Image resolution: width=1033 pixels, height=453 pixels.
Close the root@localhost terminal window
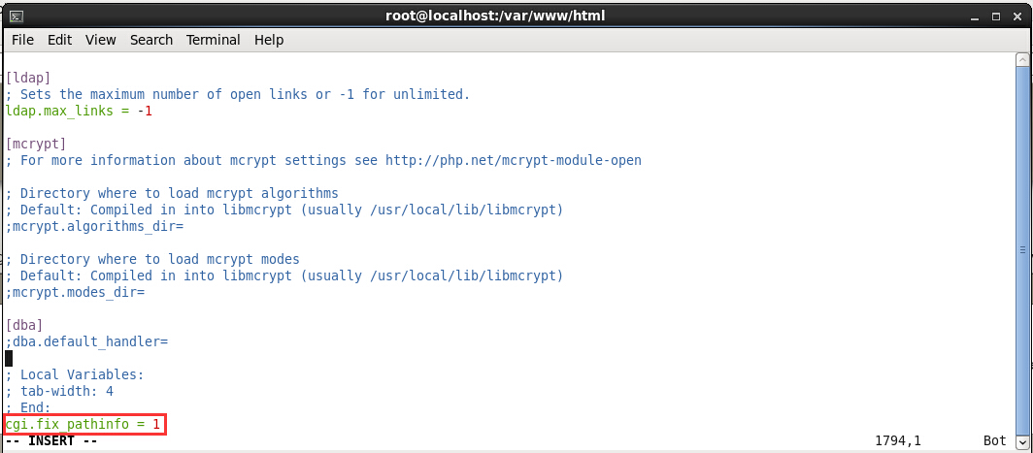1016,16
